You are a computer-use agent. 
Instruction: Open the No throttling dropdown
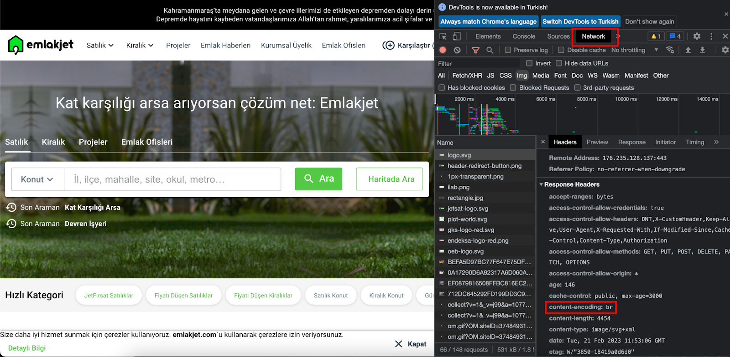coord(634,50)
